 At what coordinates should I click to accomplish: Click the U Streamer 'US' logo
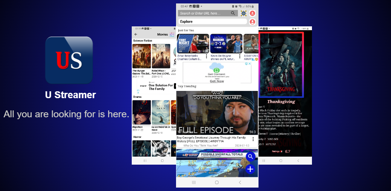(x=69, y=60)
